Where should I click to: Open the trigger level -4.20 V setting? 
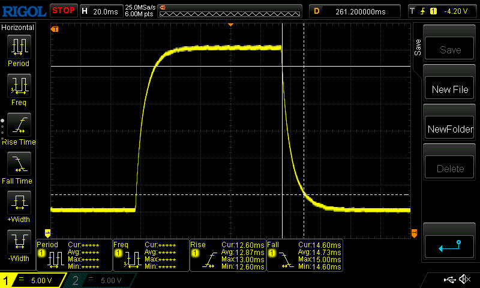[442, 10]
